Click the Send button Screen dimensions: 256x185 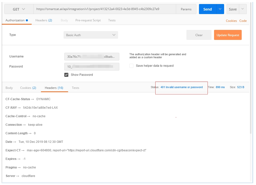[208, 9]
